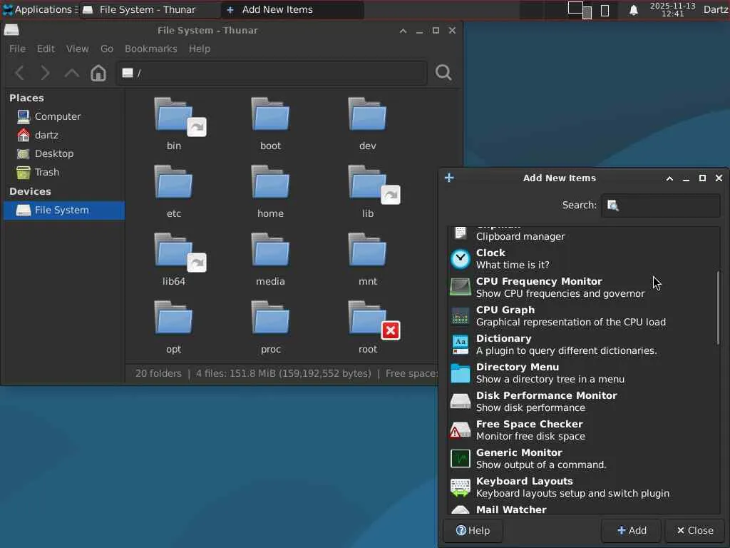Open the View menu in Thunar
Screen dimensions: 730x548
(x=78, y=49)
